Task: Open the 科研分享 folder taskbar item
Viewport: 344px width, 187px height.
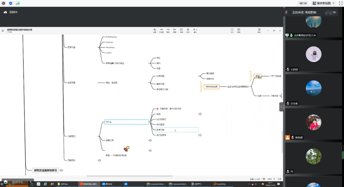Action: 66,184
